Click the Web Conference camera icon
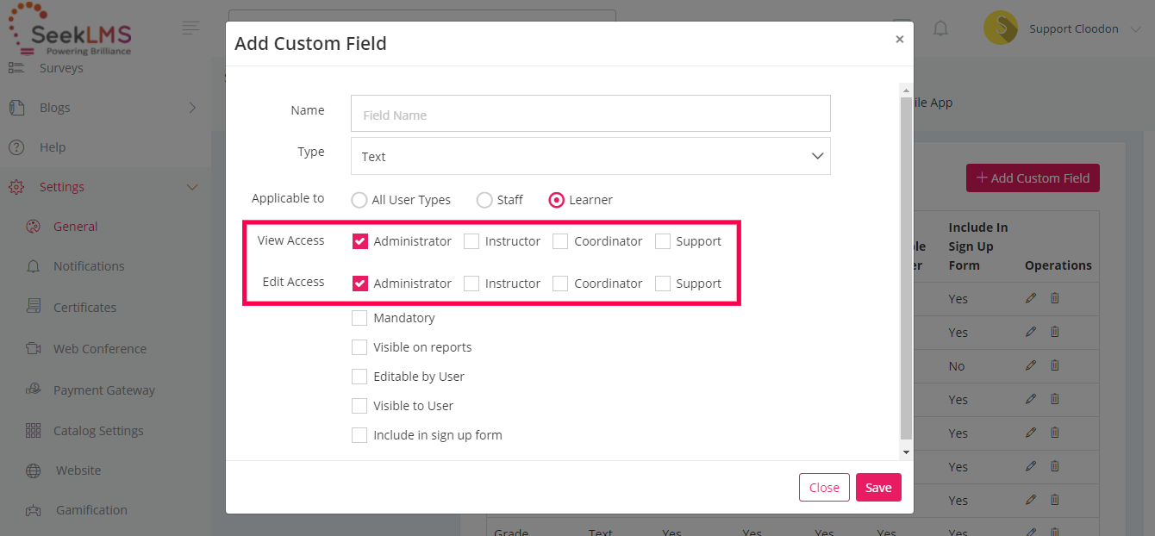This screenshot has width=1155, height=536. click(x=34, y=349)
